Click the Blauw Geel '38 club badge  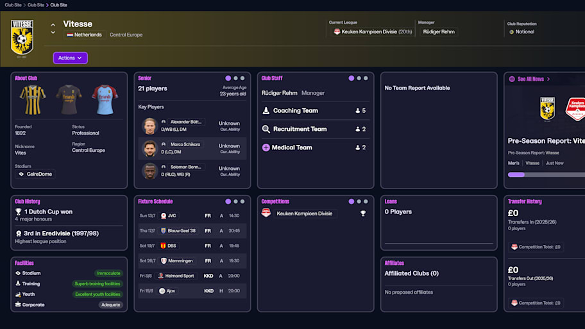(164, 231)
